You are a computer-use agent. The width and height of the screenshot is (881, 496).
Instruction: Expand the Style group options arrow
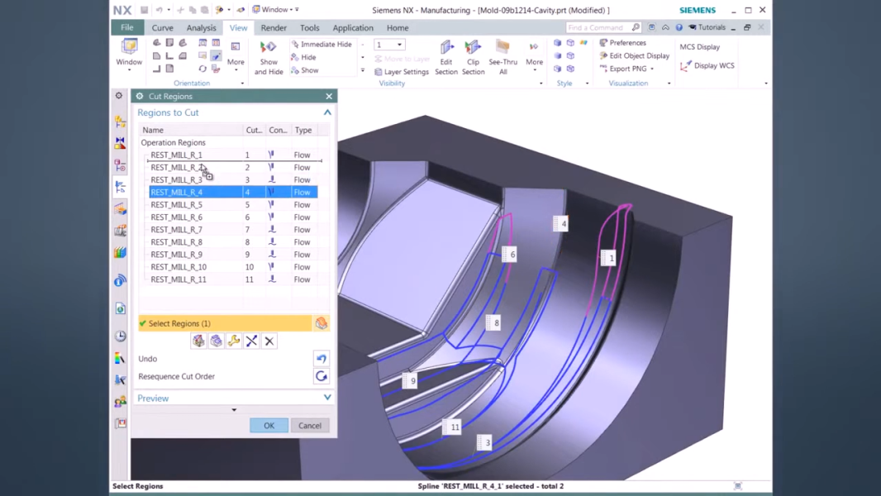click(587, 83)
